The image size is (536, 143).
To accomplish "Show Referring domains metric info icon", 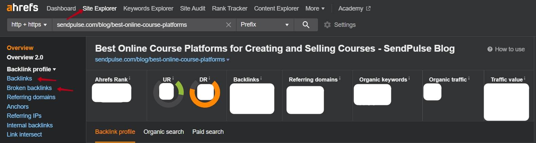I will tap(340, 78).
